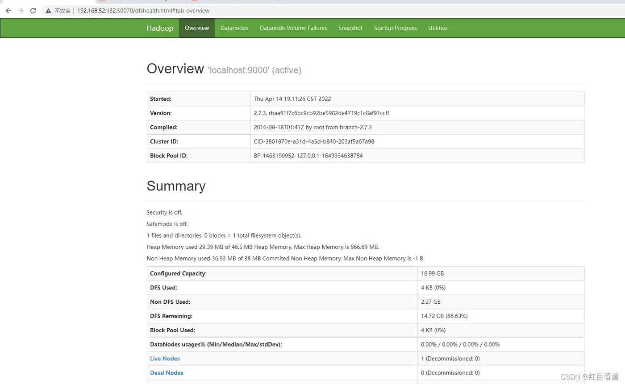625x384 pixels.
Task: Click the 'DataNodes usages%' label
Action: point(216,345)
